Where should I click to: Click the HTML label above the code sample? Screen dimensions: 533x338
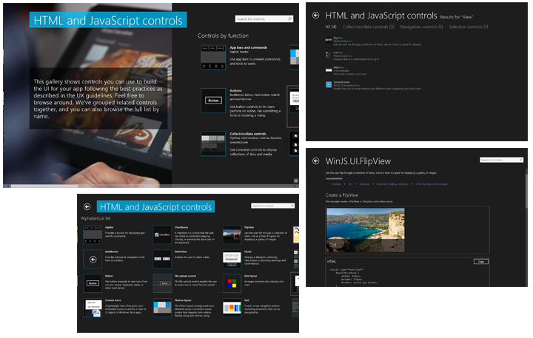click(332, 262)
